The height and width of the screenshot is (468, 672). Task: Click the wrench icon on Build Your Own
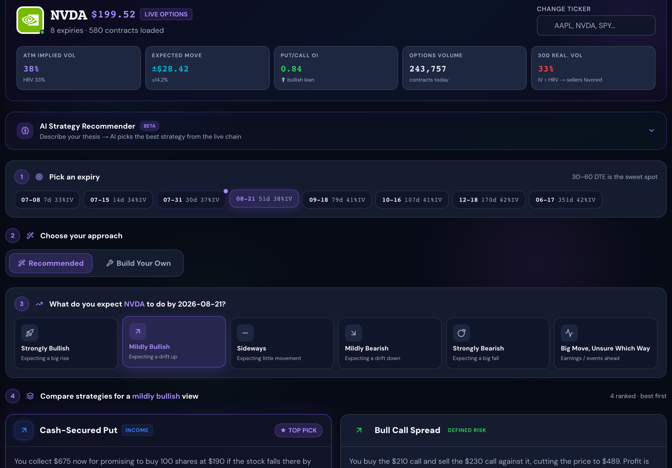pyautogui.click(x=110, y=263)
